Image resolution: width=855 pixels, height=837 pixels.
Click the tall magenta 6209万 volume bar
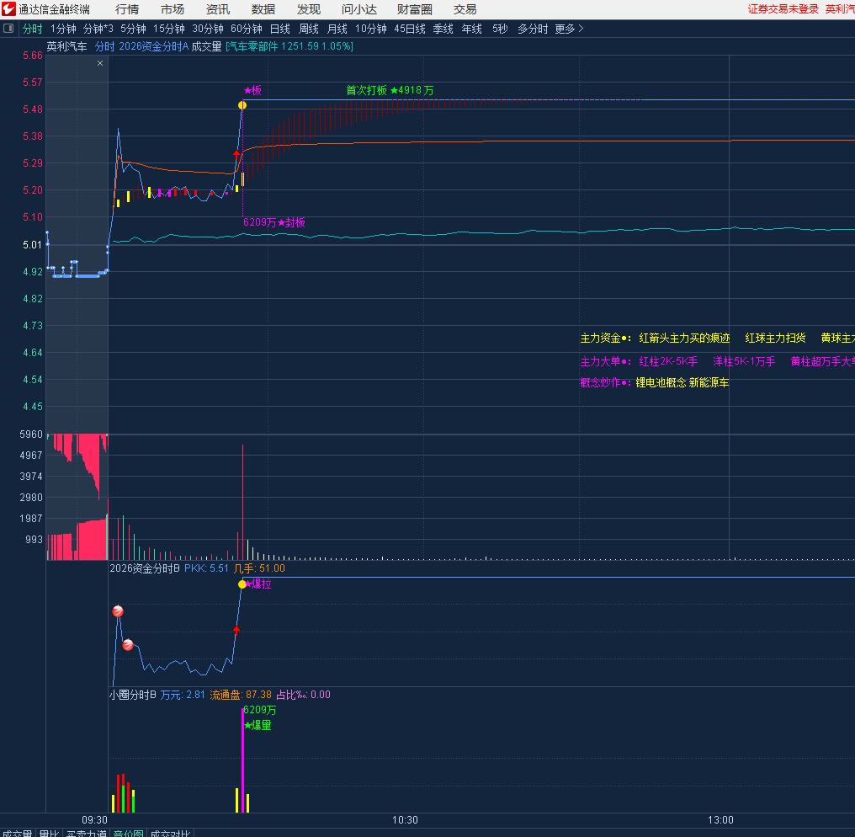[x=242, y=762]
